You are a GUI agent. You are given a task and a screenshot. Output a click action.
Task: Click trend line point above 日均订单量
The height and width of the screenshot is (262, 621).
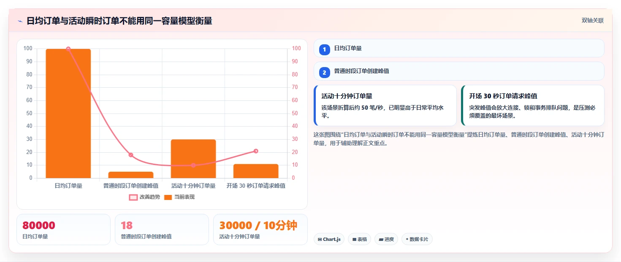pyautogui.click(x=68, y=49)
